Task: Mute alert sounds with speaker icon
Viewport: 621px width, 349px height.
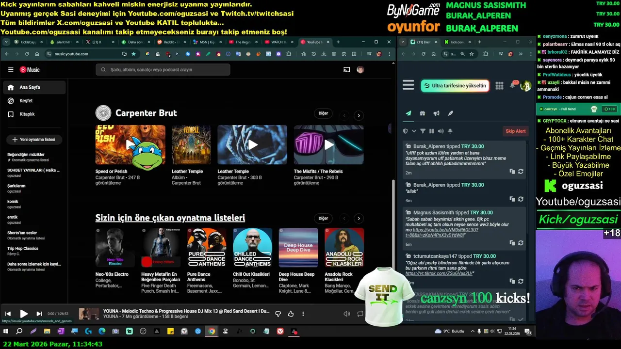Action: point(441,131)
